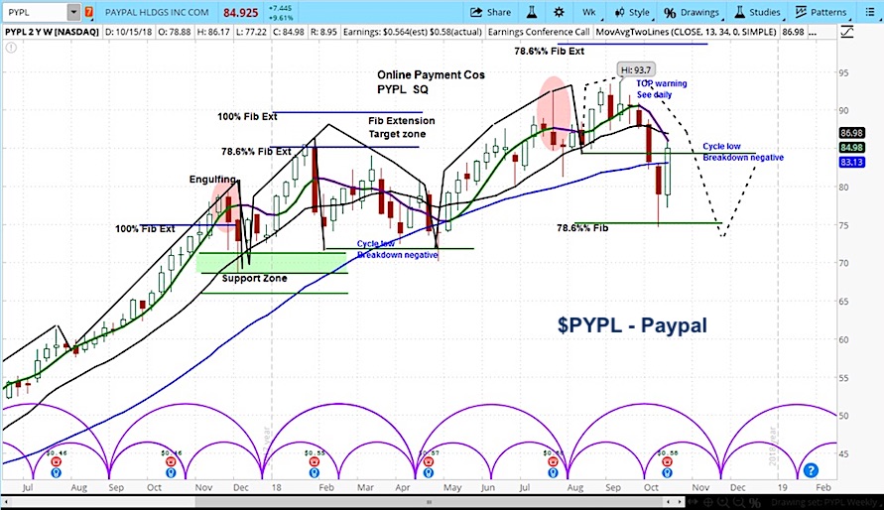Click the chart scale icon beside price axis
884x510 pixels.
click(846, 32)
